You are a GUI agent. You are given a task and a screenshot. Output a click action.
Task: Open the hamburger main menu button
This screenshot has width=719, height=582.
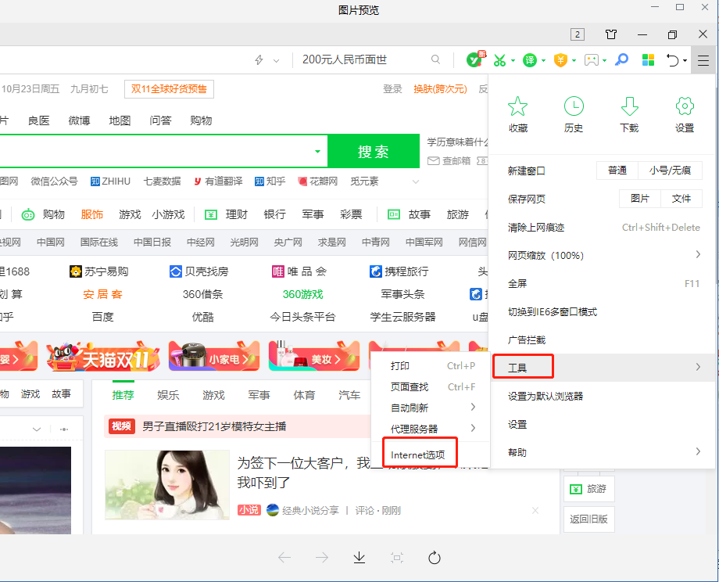pos(703,59)
